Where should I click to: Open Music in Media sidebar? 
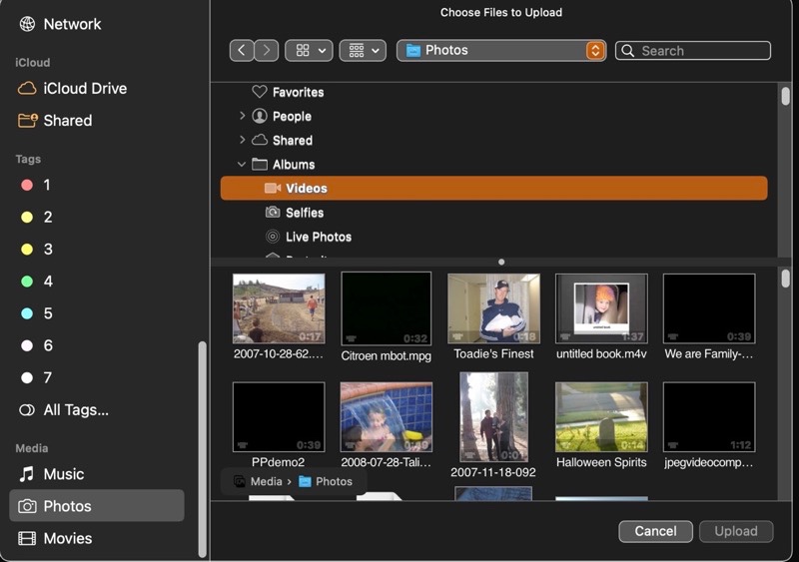click(x=63, y=474)
